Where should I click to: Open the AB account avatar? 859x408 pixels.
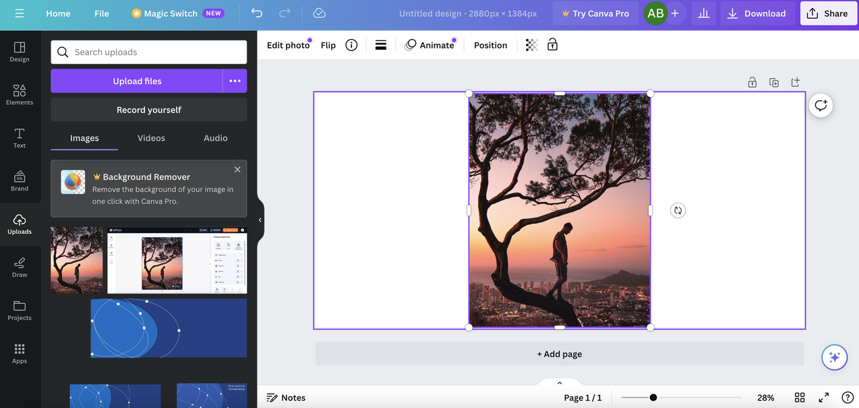point(655,13)
